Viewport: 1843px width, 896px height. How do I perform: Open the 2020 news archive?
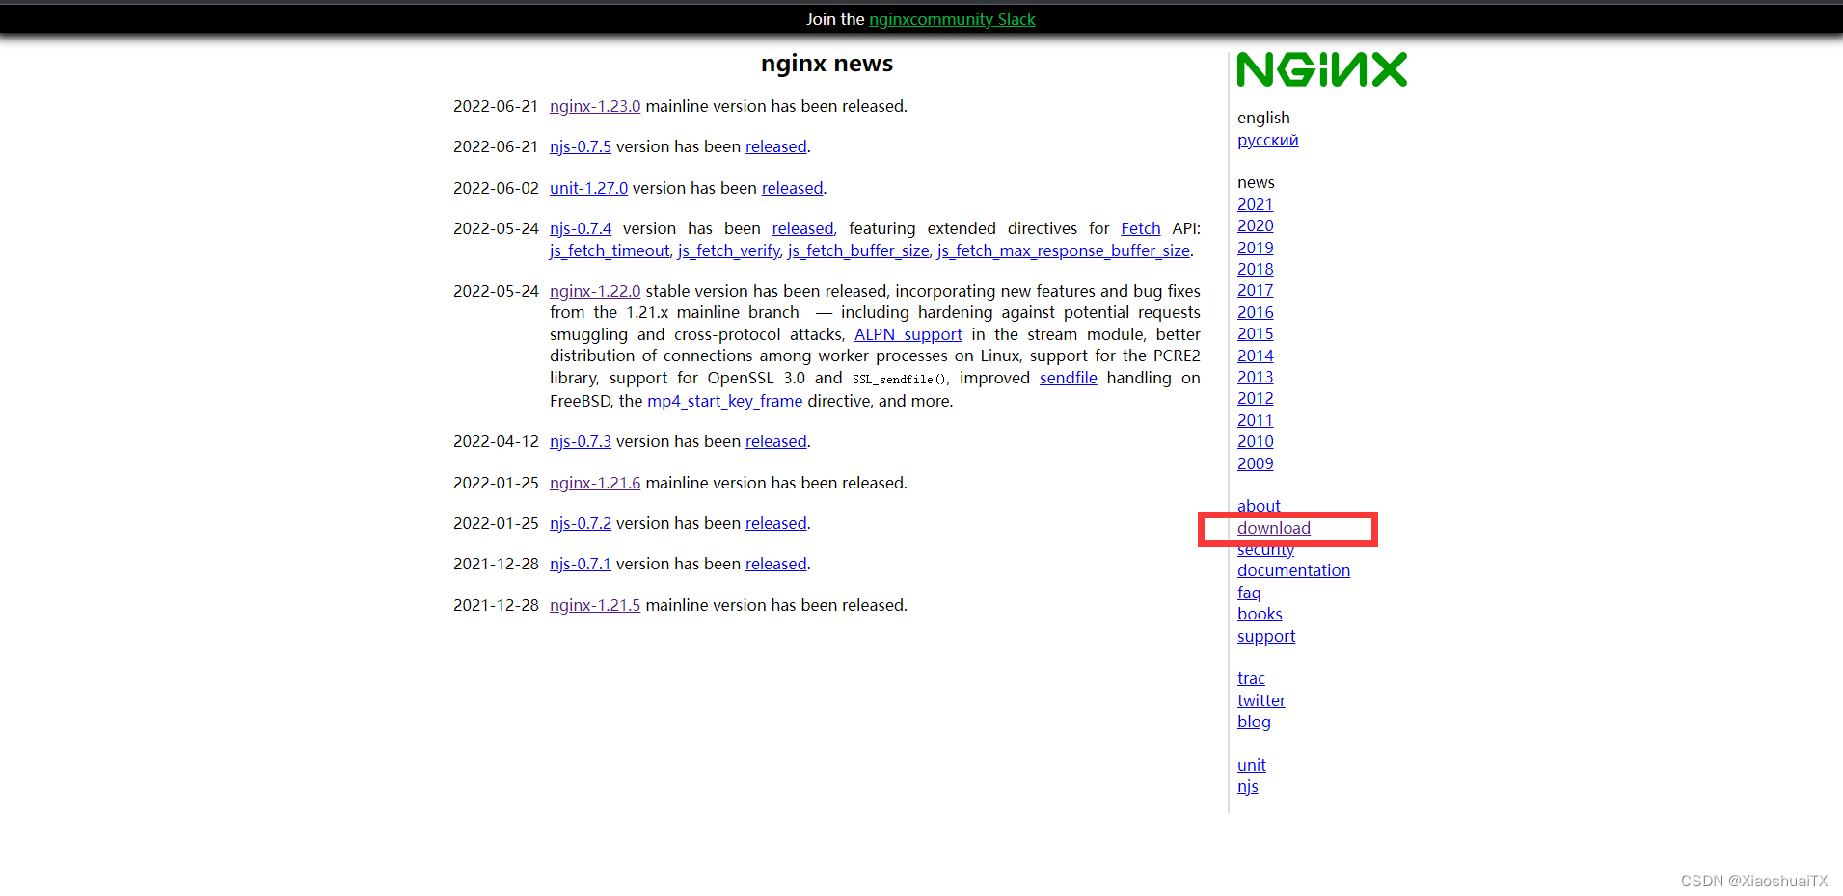pos(1256,225)
